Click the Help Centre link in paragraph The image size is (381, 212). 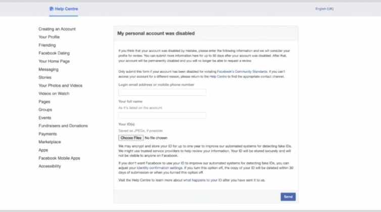(x=218, y=76)
